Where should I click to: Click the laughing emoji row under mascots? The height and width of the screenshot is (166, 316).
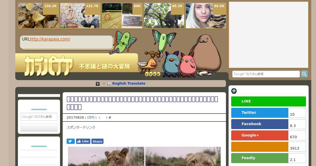point(152,74)
